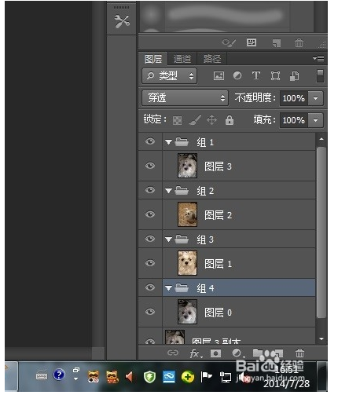Screen dimensions: 338x395
Task: Add layer mask icon
Action: click(x=215, y=353)
